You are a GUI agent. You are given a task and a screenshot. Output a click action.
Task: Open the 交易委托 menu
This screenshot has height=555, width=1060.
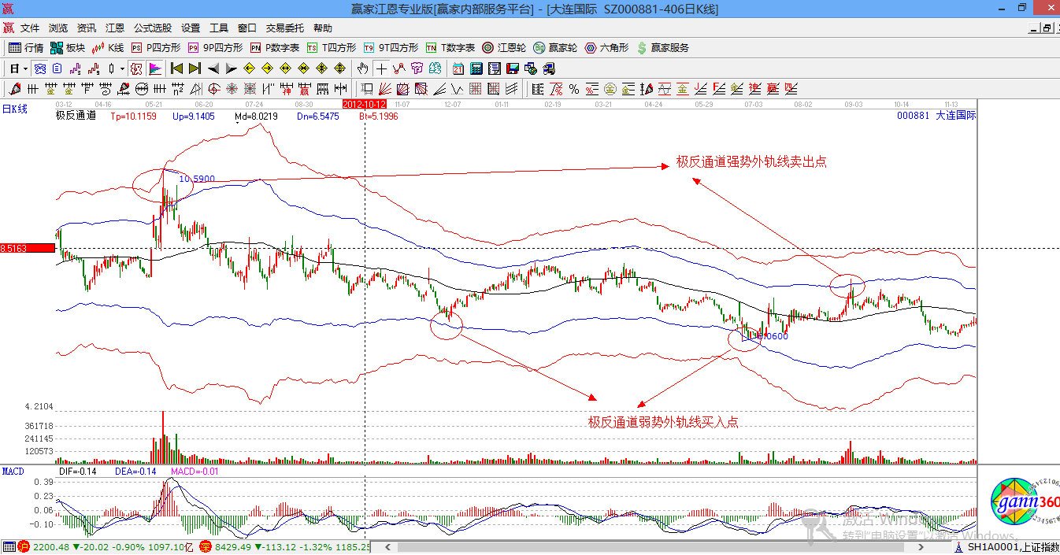(285, 28)
